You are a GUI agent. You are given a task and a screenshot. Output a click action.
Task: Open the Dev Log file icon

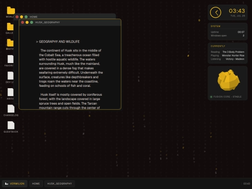tap(10, 76)
